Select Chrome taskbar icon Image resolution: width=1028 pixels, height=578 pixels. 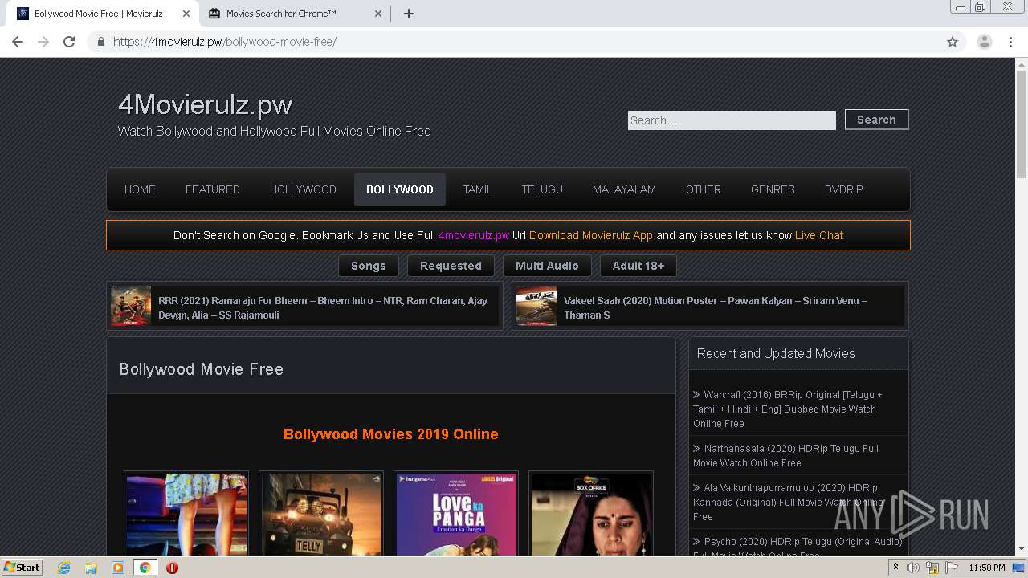[x=145, y=568]
